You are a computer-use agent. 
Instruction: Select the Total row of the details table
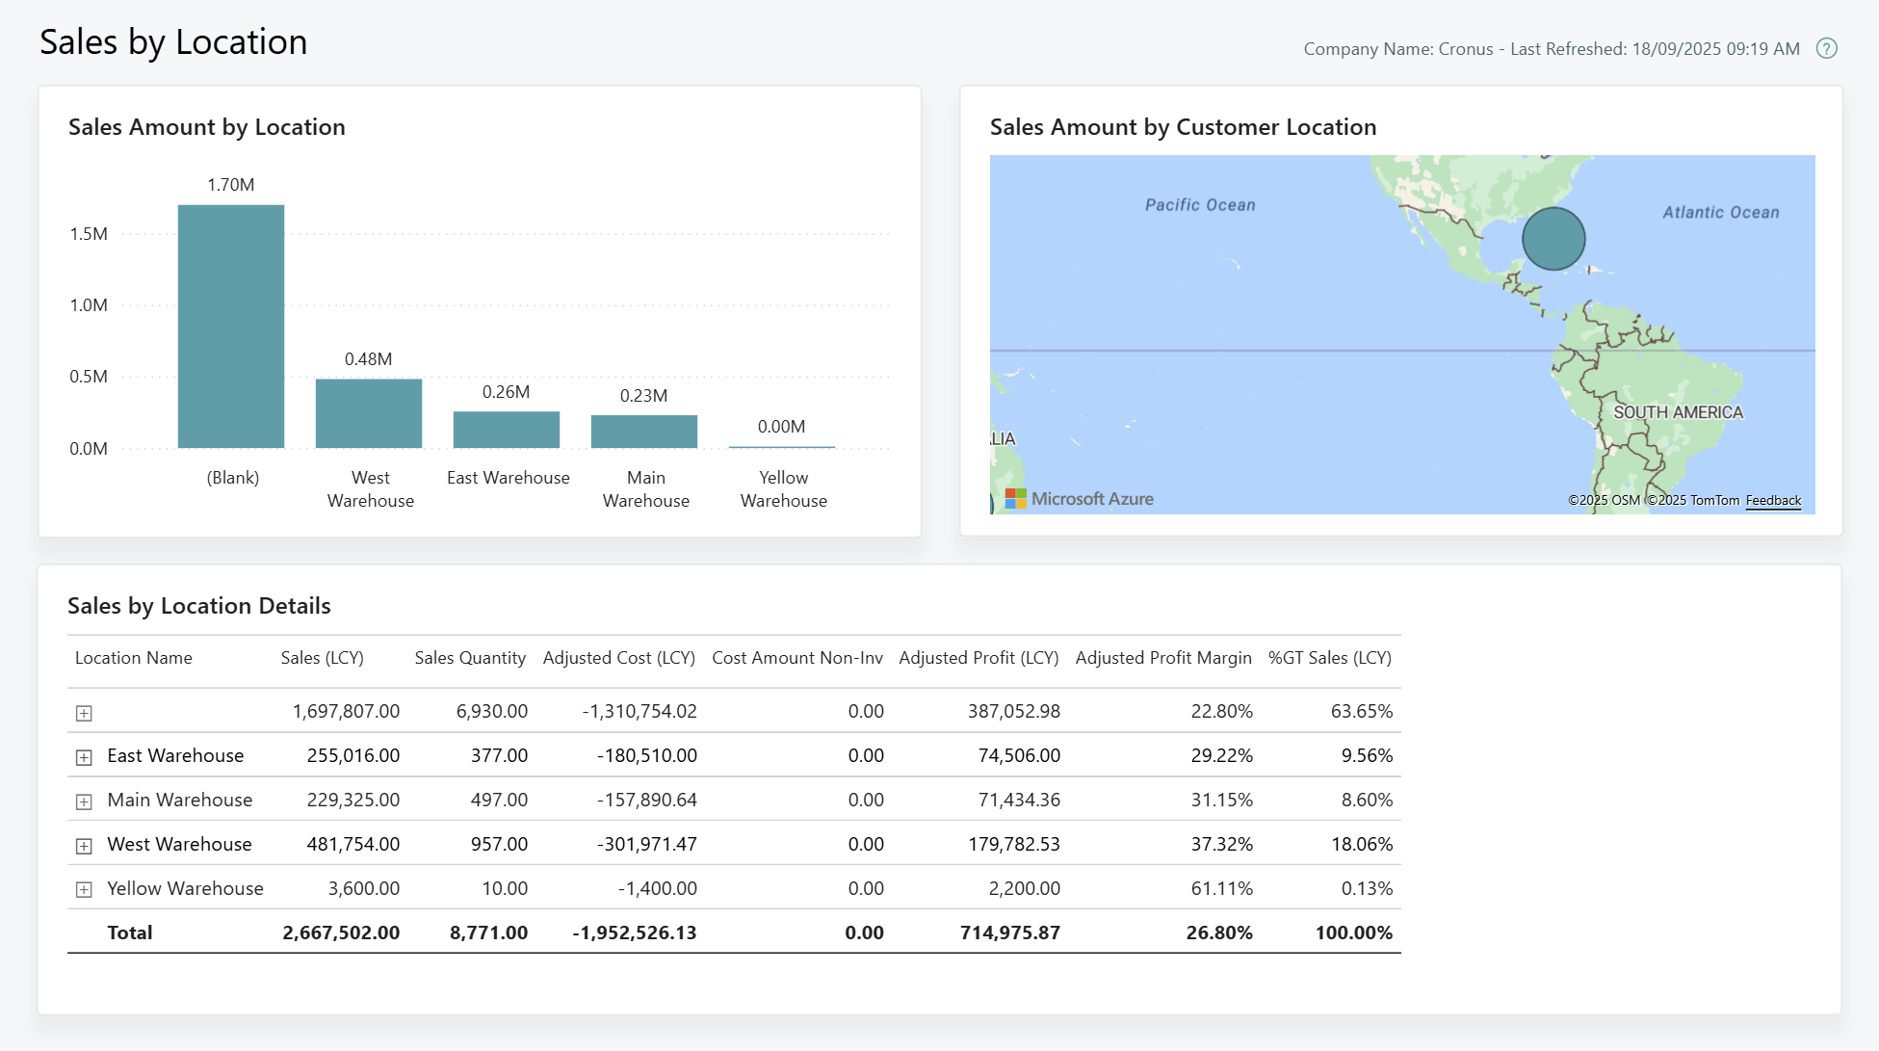tap(130, 933)
